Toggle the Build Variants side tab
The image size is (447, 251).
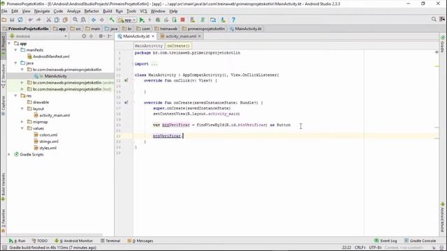click(x=3, y=186)
